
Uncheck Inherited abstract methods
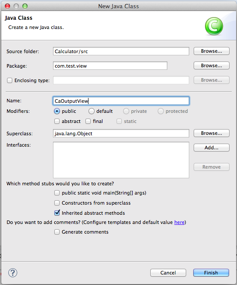57,213
